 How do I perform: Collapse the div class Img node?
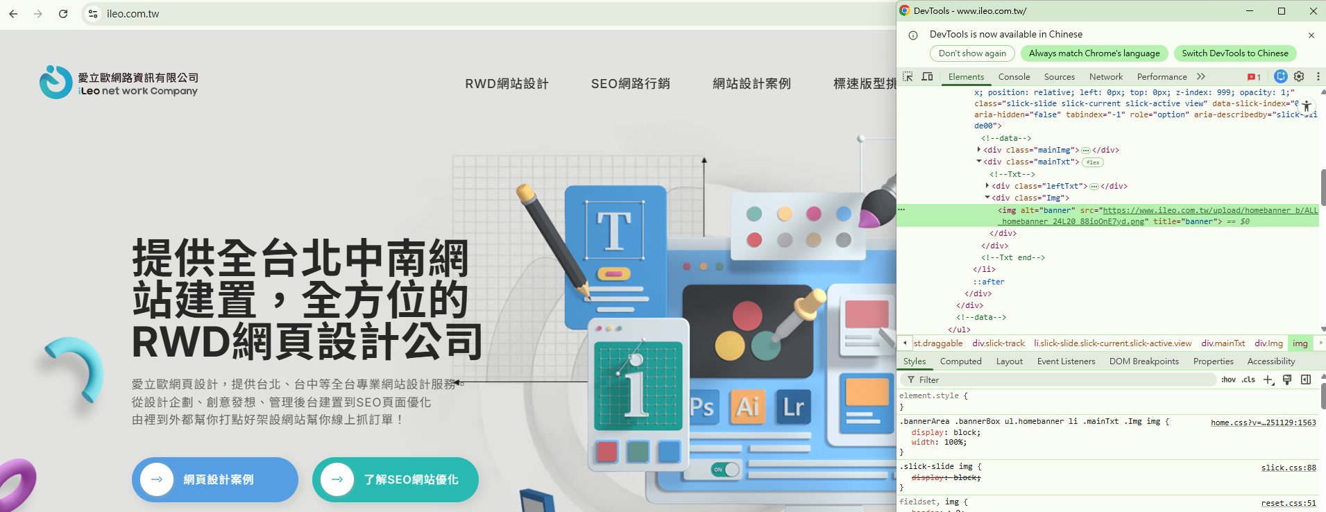[x=987, y=198]
